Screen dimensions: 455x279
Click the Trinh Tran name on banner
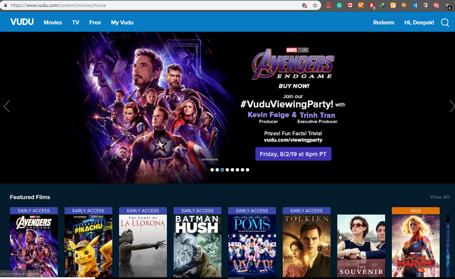(317, 115)
